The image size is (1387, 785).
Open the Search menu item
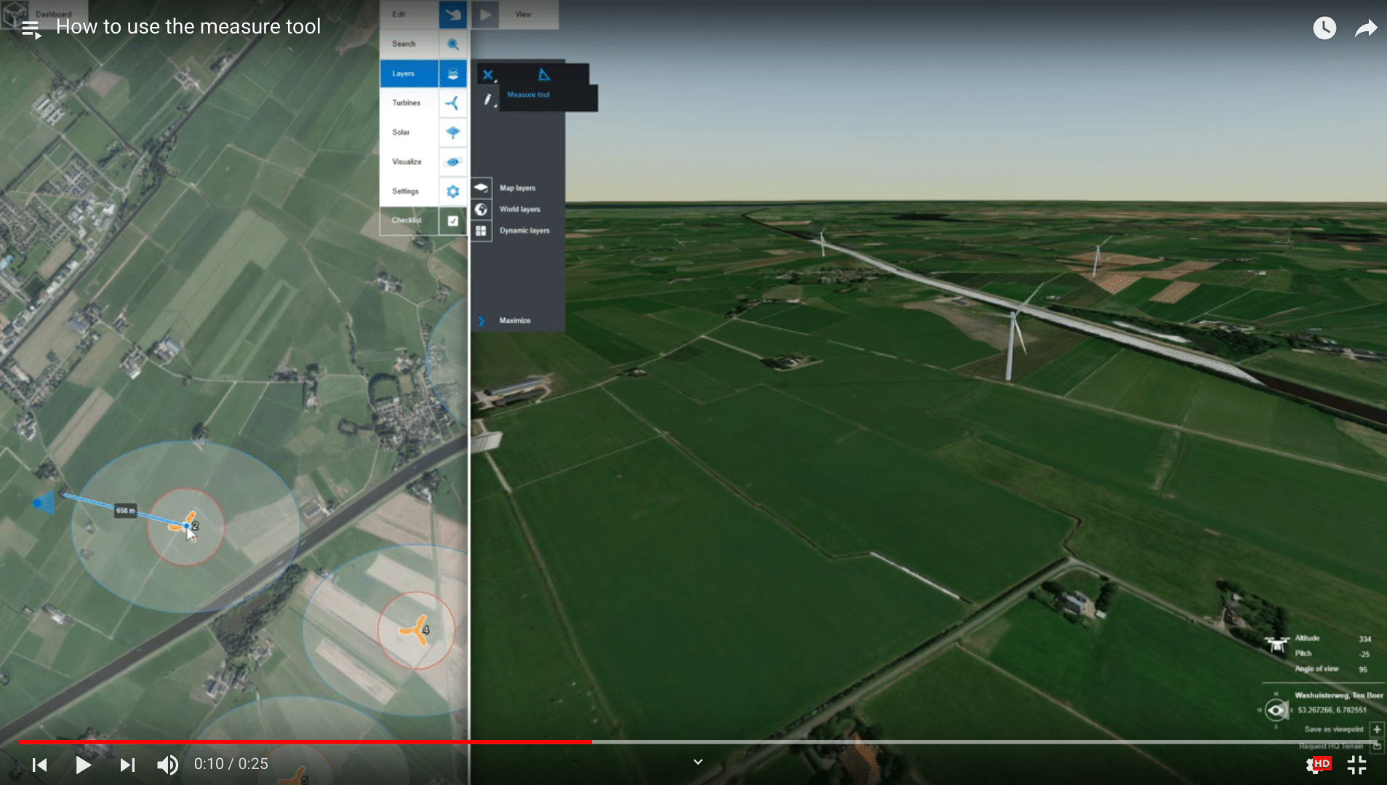(409, 44)
